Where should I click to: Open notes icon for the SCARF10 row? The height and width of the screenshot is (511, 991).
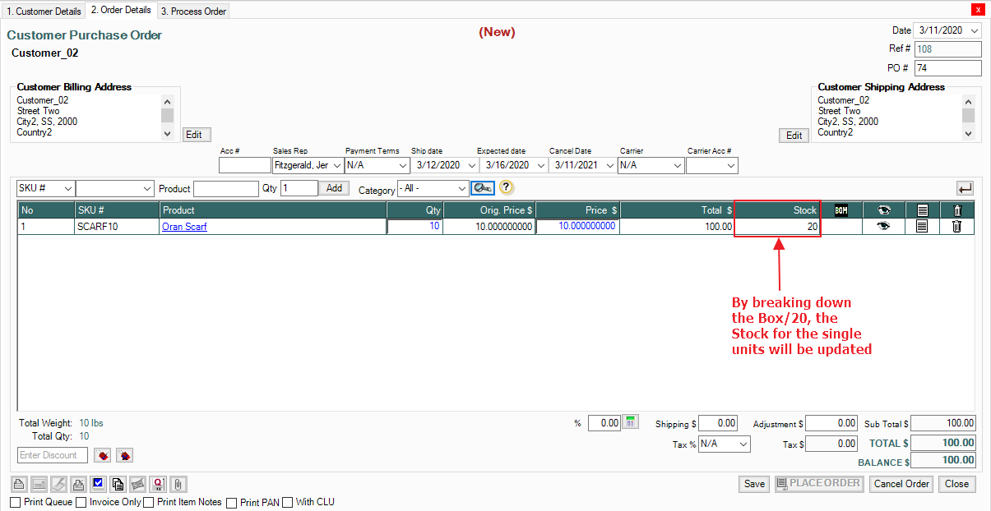(x=922, y=227)
